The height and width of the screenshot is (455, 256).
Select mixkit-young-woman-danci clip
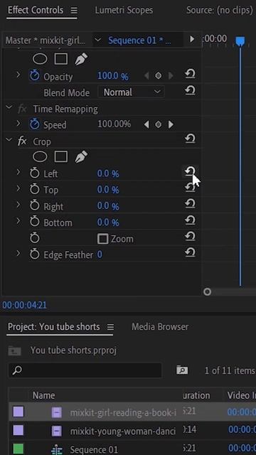[123, 432]
